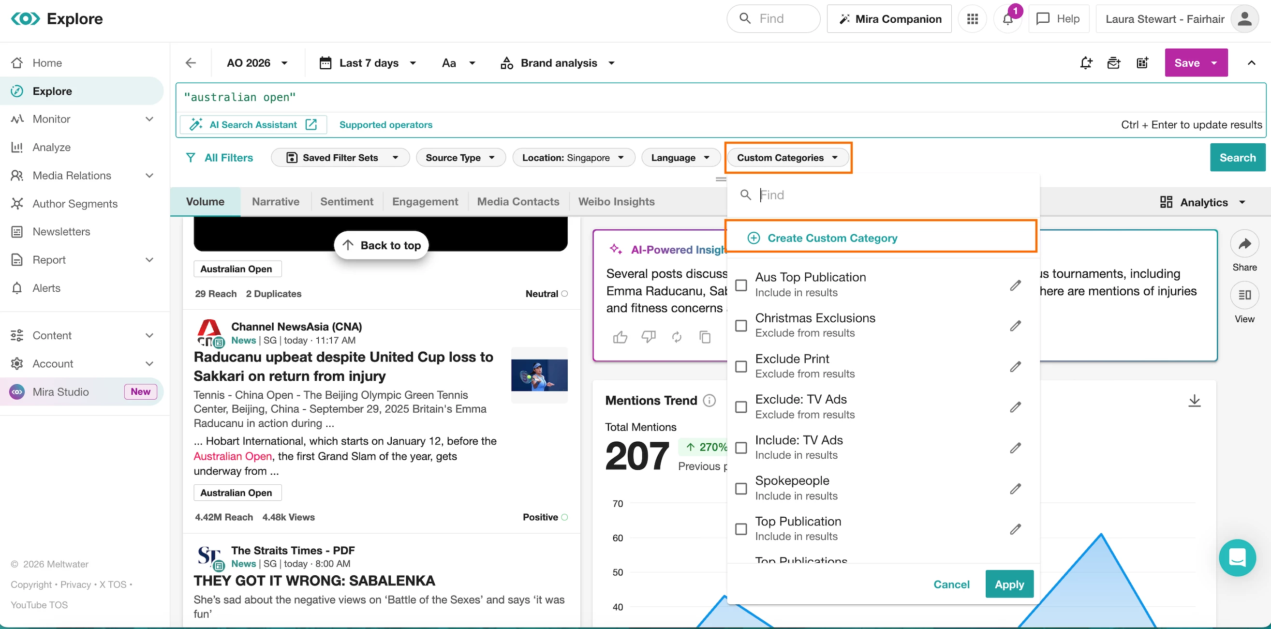
Task: Click the edit pencil for Christmas Exclusions
Action: (x=1015, y=326)
